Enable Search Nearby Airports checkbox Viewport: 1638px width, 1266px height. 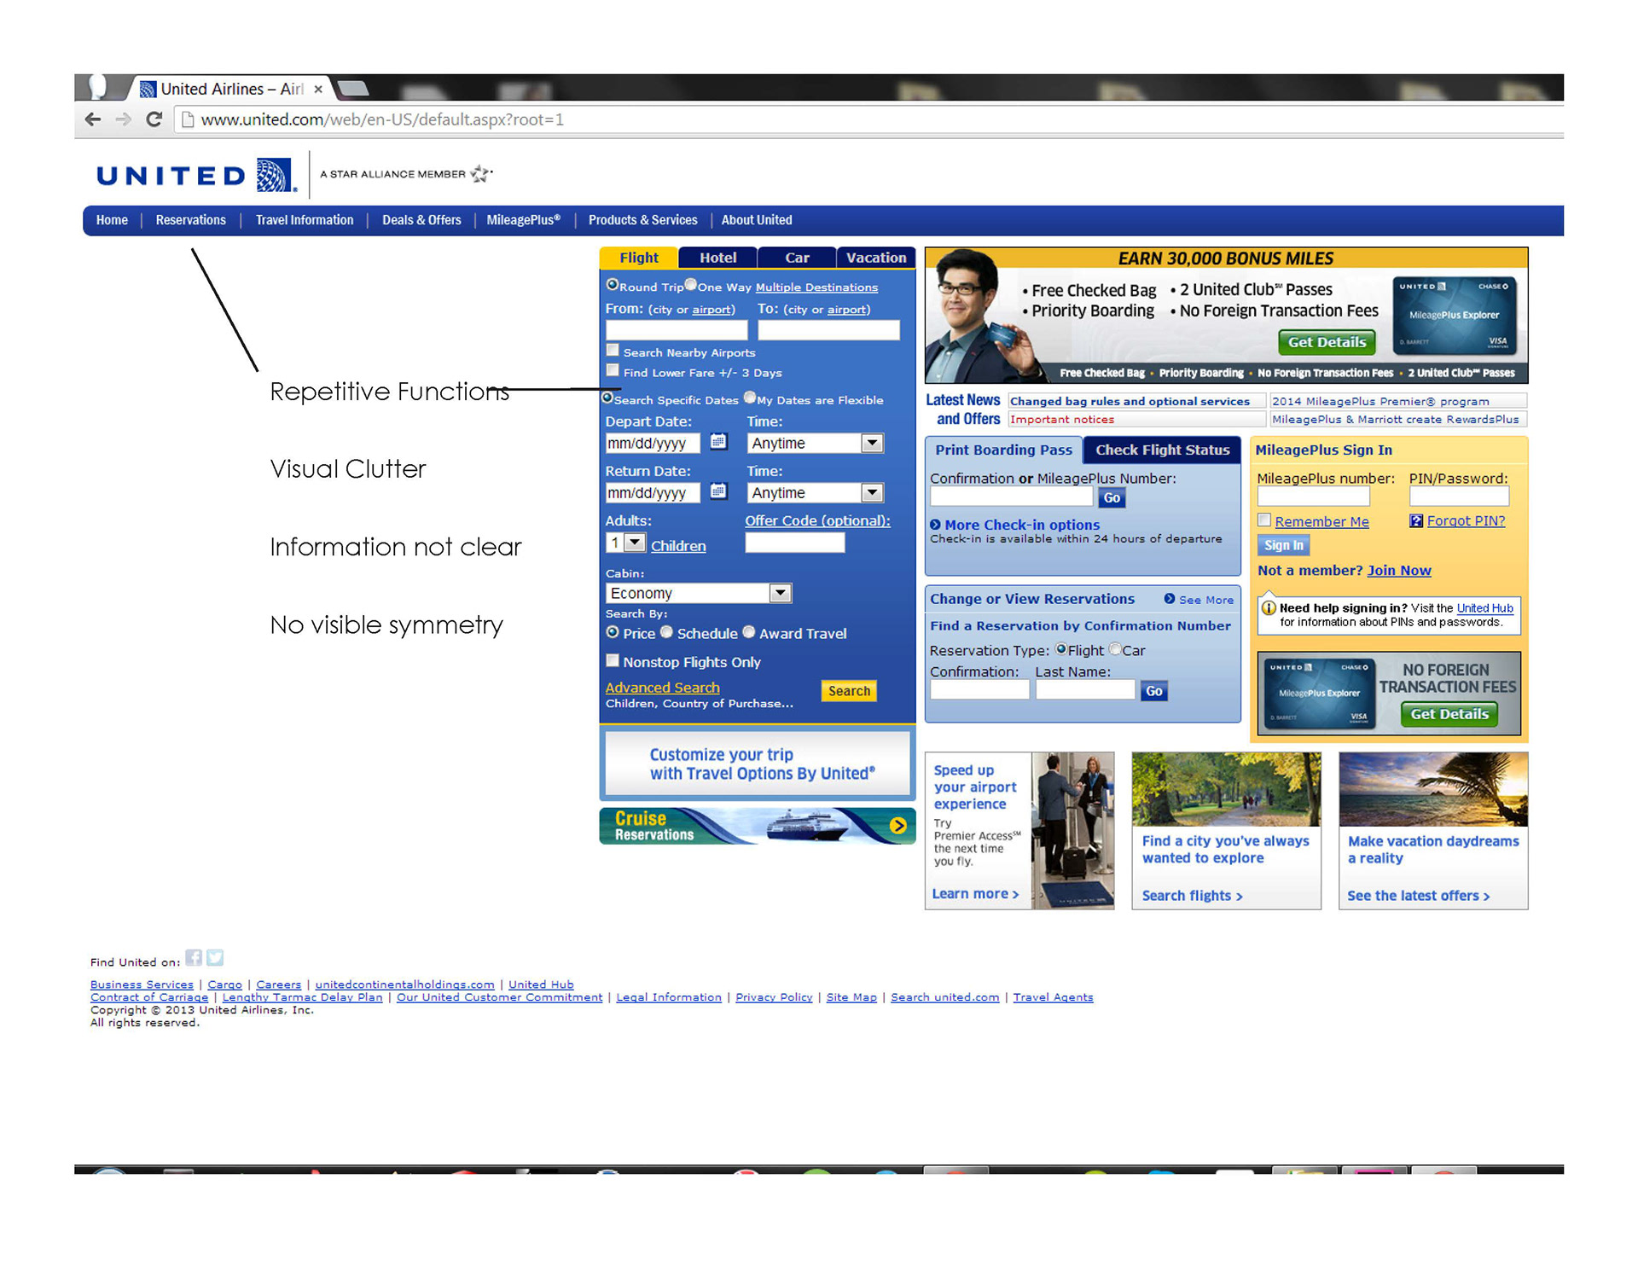tap(613, 351)
